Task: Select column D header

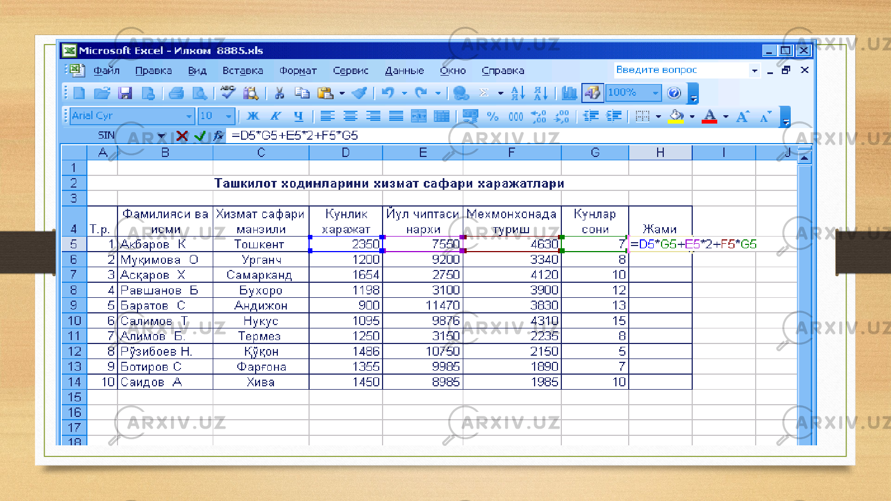Action: tap(345, 153)
